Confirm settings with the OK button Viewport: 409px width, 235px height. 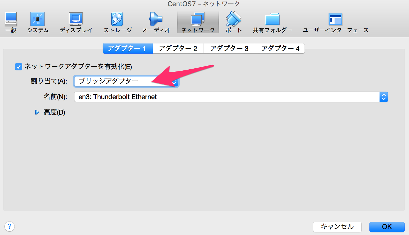point(387,227)
